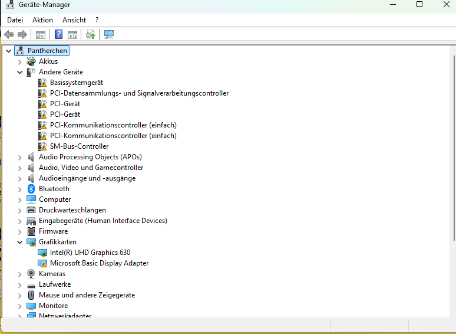The height and width of the screenshot is (334, 456).
Task: Click the show/hide console tree icon
Action: click(x=41, y=35)
